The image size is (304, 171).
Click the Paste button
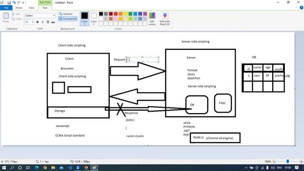point(6,18)
